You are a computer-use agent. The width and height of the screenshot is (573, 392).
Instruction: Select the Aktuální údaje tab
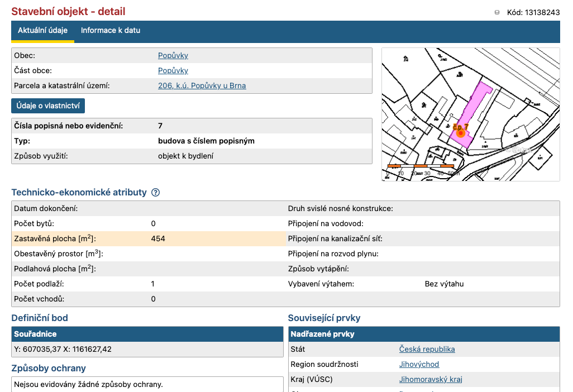[x=42, y=31]
